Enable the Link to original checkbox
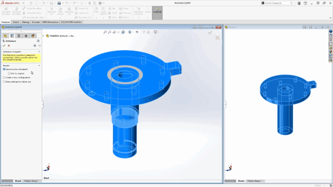Screen dimensions: 333x187 point(9,73)
